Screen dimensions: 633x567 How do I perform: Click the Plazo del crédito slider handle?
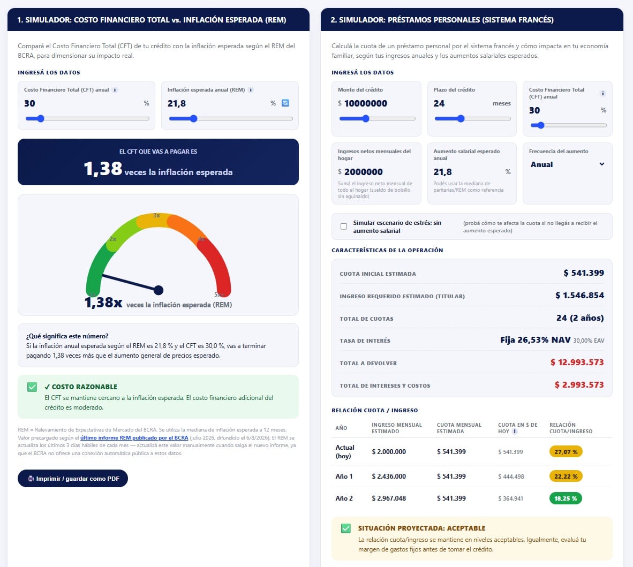click(461, 119)
